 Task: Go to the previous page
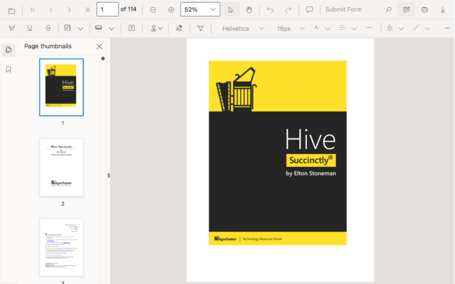pyautogui.click(x=51, y=10)
